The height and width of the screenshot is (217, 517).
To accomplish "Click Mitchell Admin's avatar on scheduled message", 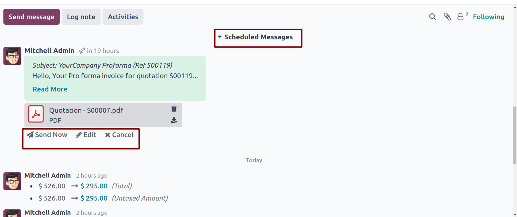I will pyautogui.click(x=12, y=56).
